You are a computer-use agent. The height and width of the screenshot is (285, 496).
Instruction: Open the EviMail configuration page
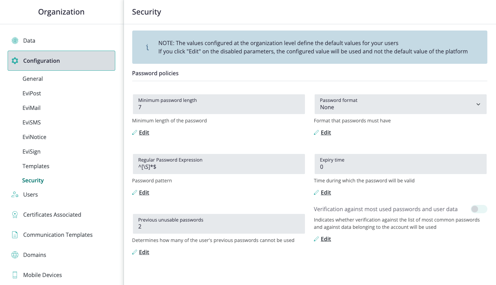(x=31, y=108)
